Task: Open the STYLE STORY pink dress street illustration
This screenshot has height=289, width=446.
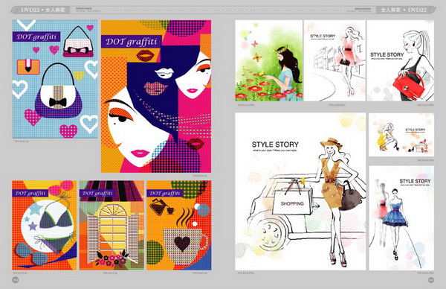Action: [334, 60]
